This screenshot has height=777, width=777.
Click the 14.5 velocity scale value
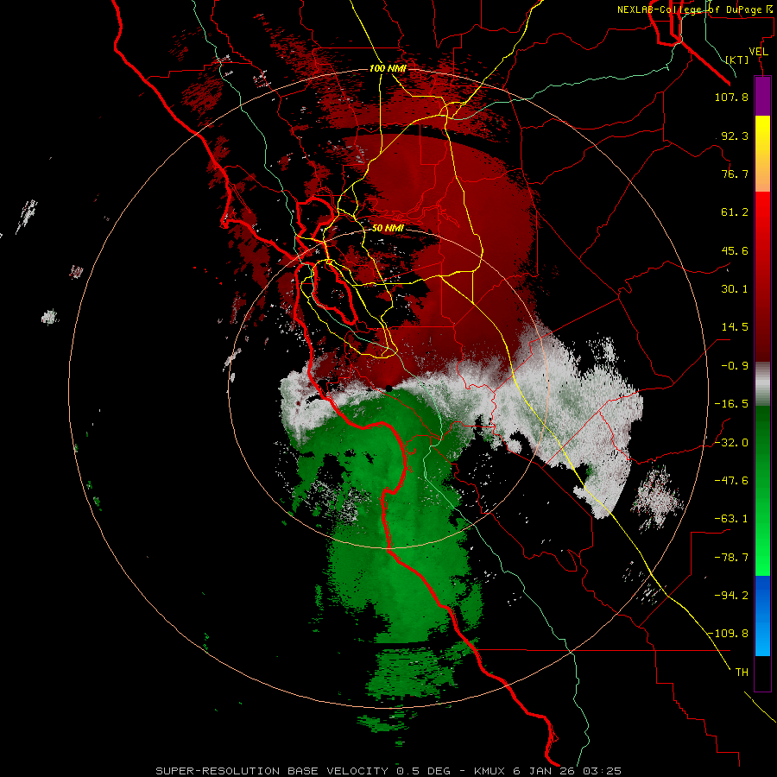coord(735,327)
